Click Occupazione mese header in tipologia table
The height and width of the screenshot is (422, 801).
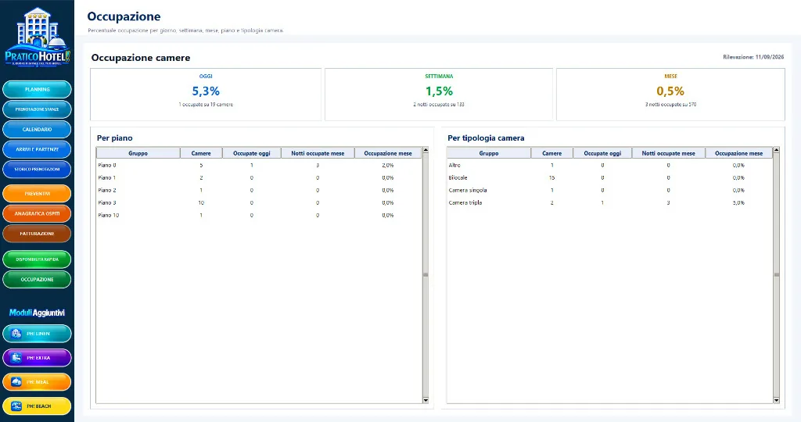[x=738, y=153]
